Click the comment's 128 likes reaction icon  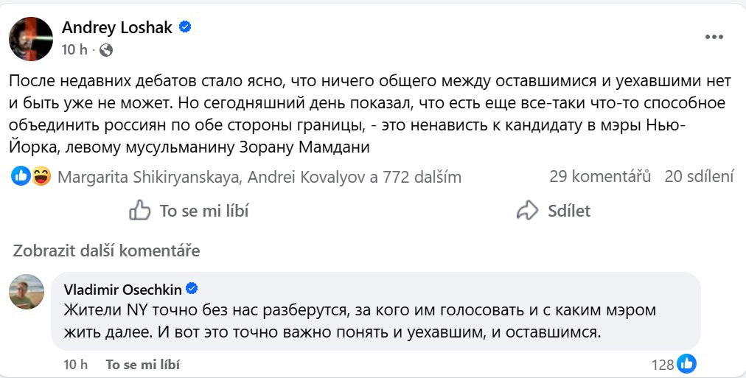click(x=686, y=363)
